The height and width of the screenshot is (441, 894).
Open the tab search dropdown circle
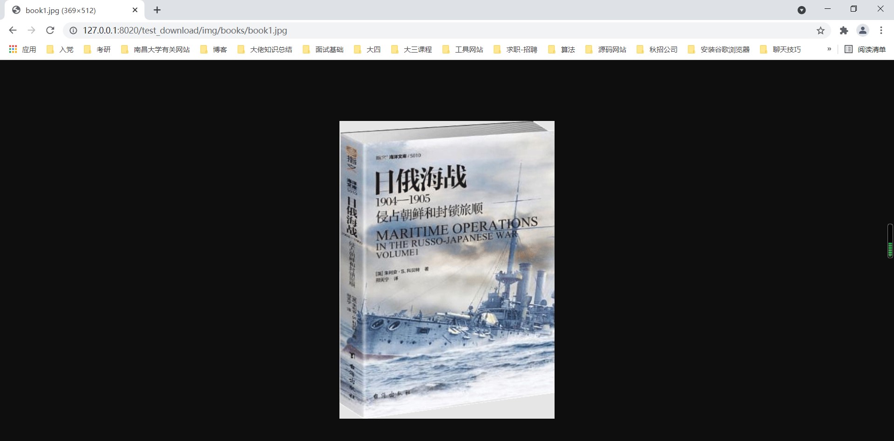point(801,10)
